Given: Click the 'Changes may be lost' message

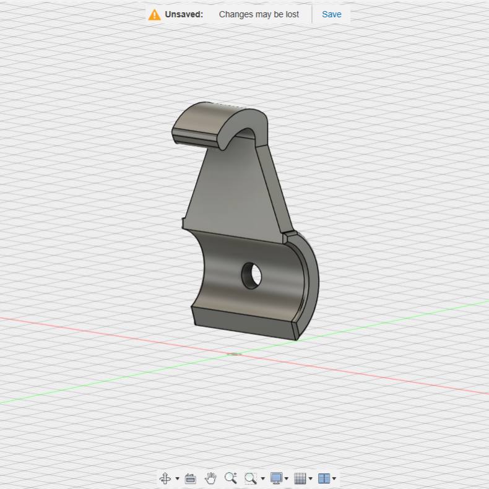Looking at the screenshot, I should click(x=259, y=14).
